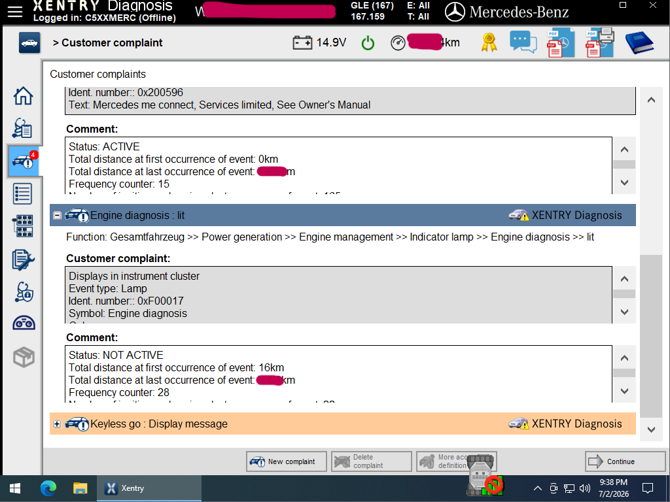Select the customer complaints sidebar icon with badge
The height and width of the screenshot is (502, 670).
click(24, 161)
